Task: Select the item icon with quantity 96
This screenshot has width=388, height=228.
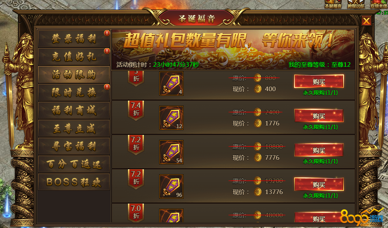Action: coord(171,186)
